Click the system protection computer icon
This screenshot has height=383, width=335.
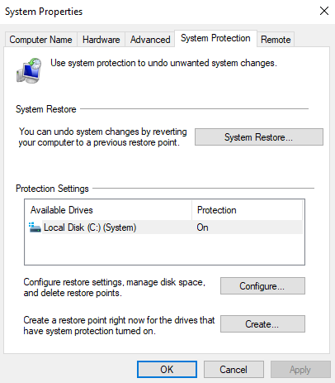click(29, 70)
